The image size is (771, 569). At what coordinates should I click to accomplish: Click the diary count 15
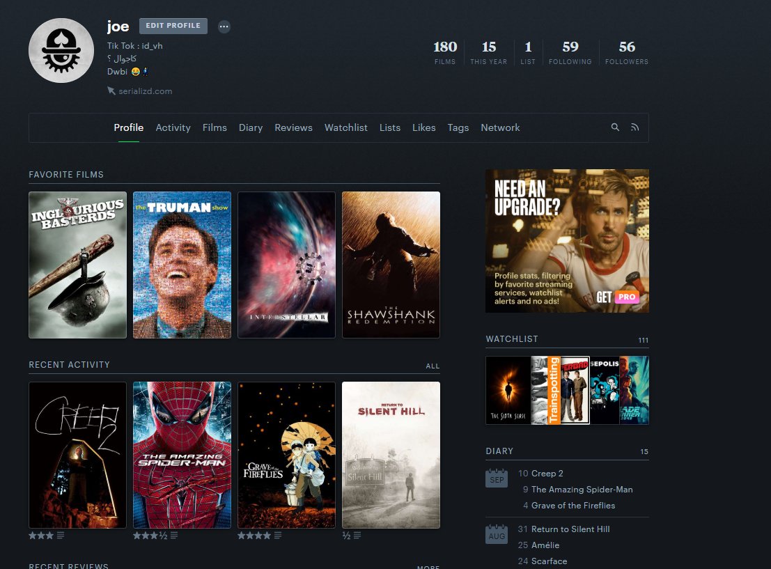644,451
